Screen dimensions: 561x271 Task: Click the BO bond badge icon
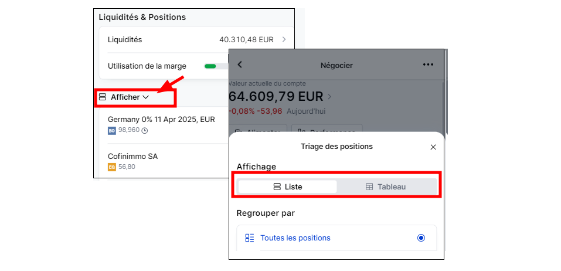click(111, 131)
